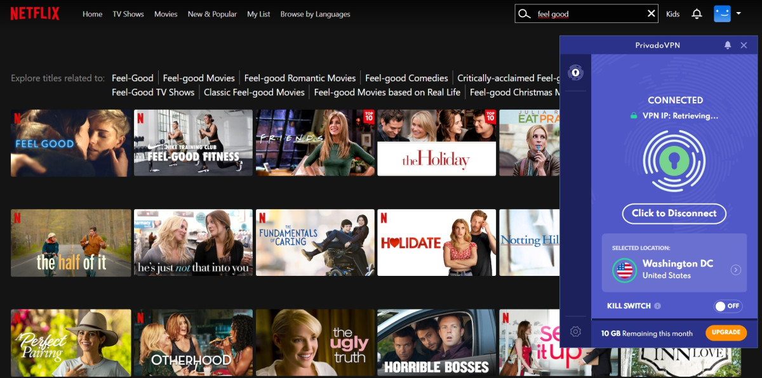Click VPN IP: Retrieving status text
The height and width of the screenshot is (378, 762).
click(680, 116)
